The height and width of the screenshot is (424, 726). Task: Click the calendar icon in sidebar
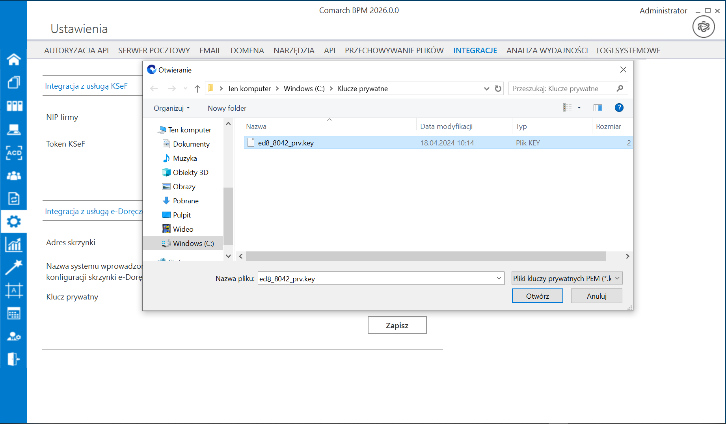[14, 314]
